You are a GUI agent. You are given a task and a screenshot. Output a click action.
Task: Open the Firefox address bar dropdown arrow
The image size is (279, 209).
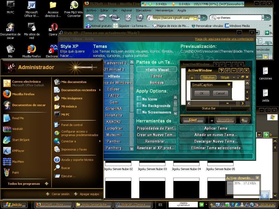[199, 18]
